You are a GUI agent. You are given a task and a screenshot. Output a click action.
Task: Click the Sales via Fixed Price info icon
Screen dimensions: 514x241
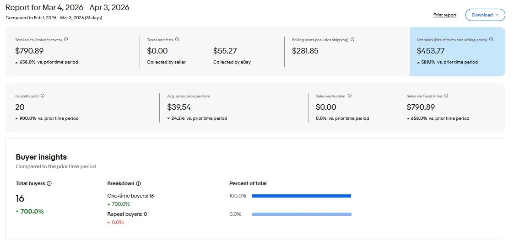click(446, 96)
